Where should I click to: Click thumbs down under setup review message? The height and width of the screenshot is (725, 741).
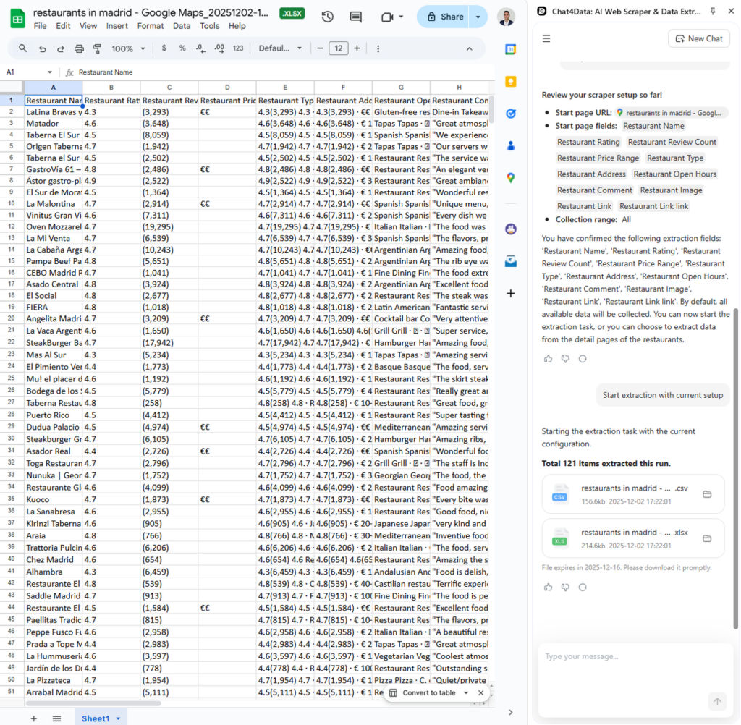coord(565,358)
